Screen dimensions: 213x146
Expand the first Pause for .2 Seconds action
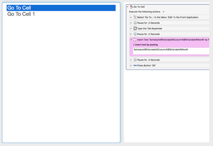tap(131, 23)
